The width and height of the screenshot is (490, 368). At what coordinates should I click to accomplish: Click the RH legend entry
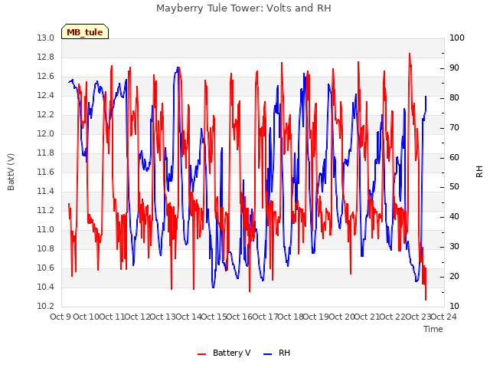(x=277, y=353)
